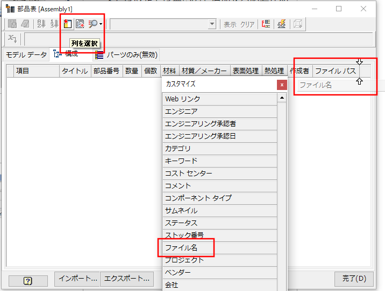Click the インポート... button
Screen dimensions: 385x291
tap(77, 279)
